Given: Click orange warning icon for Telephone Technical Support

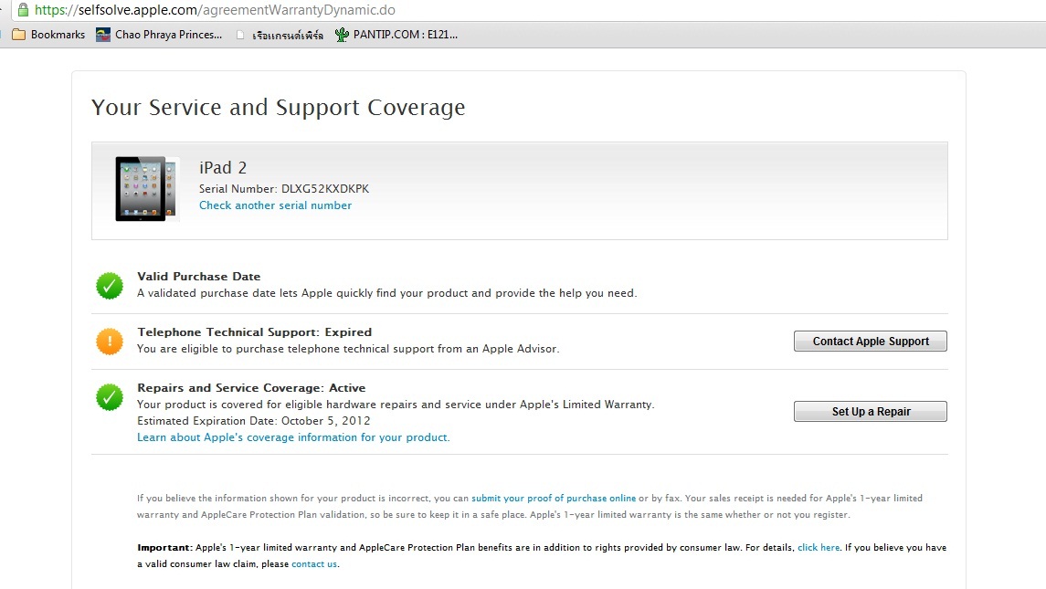Looking at the screenshot, I should tap(110, 342).
